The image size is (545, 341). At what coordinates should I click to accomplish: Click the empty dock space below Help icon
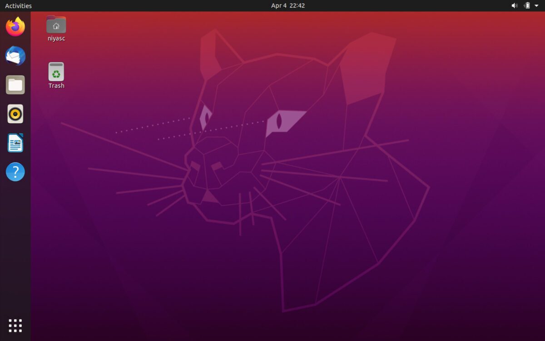tap(15, 246)
